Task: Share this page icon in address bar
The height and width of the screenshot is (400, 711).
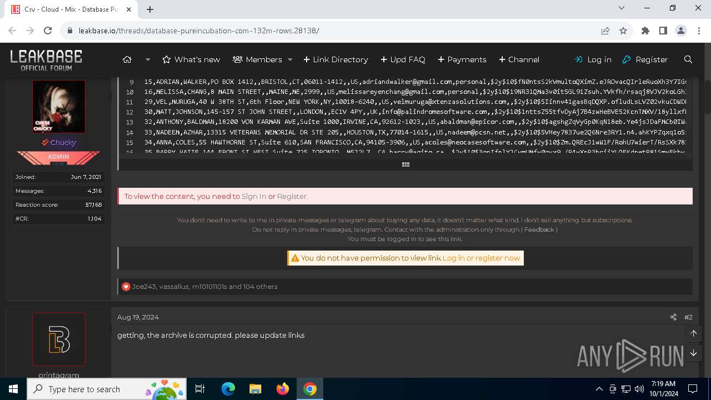Action: (605, 31)
